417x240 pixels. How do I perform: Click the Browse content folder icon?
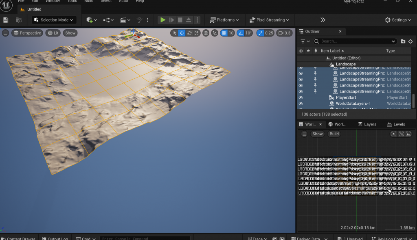[x=19, y=20]
